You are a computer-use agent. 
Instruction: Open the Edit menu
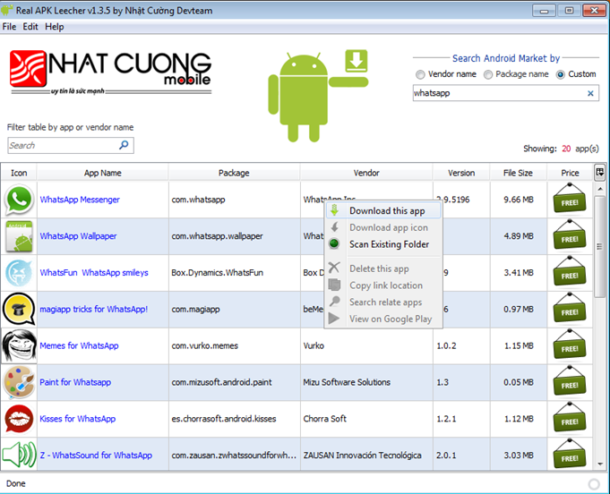coord(30,27)
